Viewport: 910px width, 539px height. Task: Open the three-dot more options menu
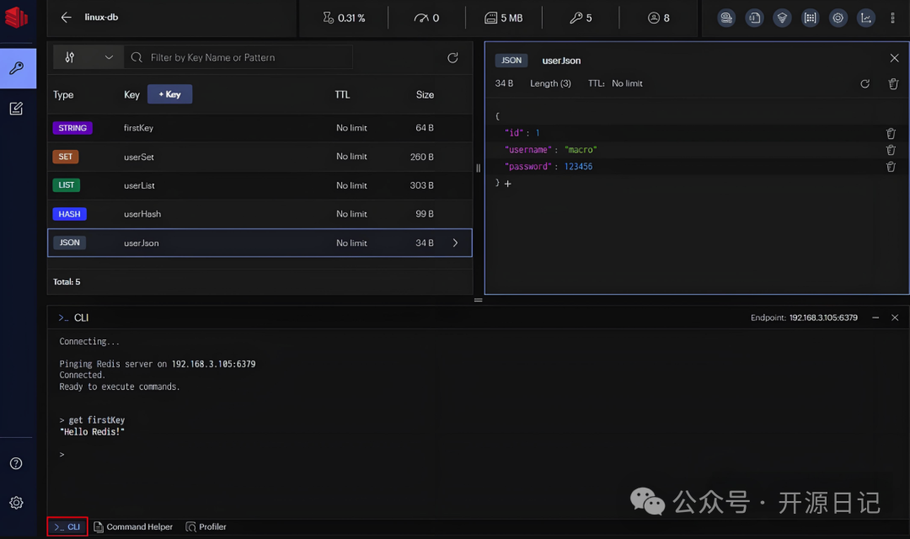892,18
